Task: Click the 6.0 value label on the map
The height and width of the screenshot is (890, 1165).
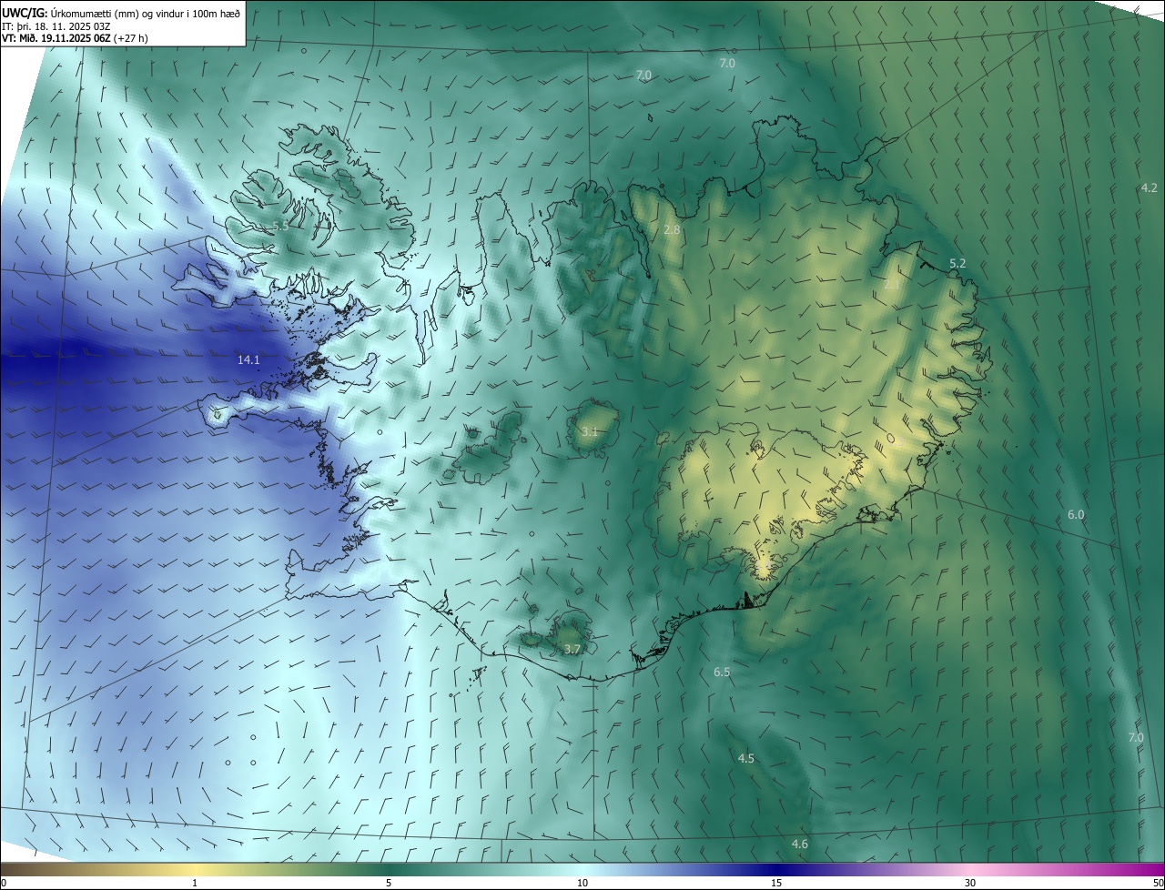Action: coord(1076,515)
